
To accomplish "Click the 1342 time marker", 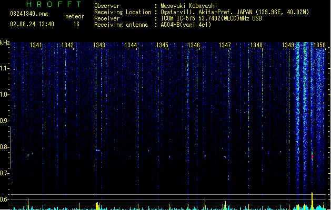I will click(x=67, y=45).
